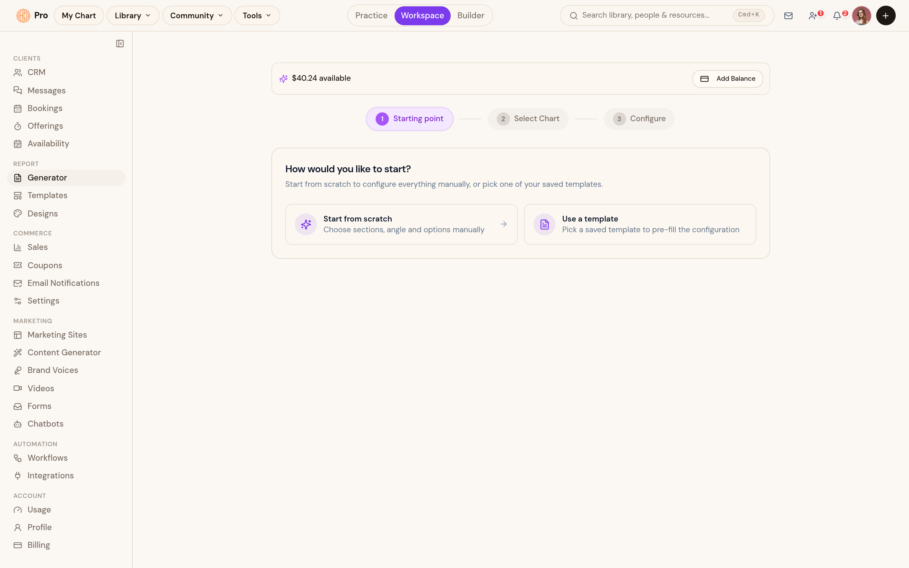
Task: Open Videos section
Action: [66, 388]
